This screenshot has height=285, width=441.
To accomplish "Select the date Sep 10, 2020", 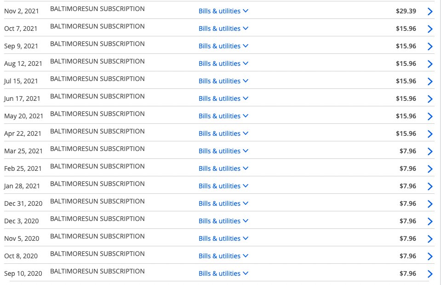I will click(23, 273).
